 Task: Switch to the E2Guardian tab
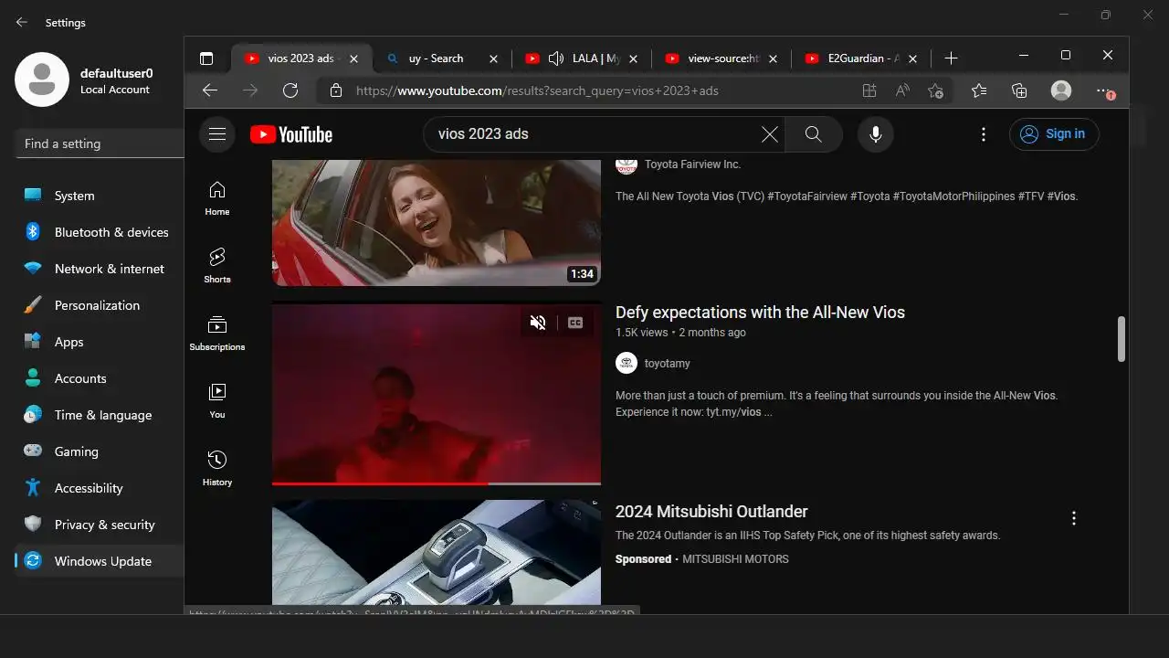pyautogui.click(x=863, y=58)
